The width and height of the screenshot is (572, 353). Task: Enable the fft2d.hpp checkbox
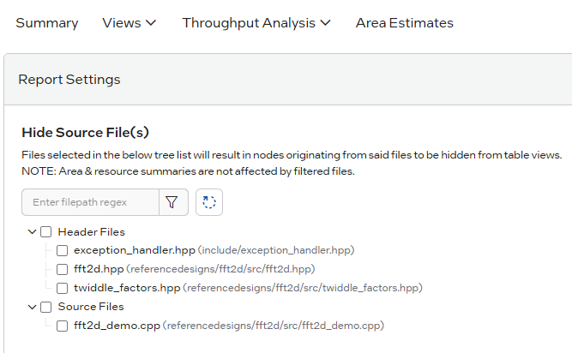[x=63, y=270]
